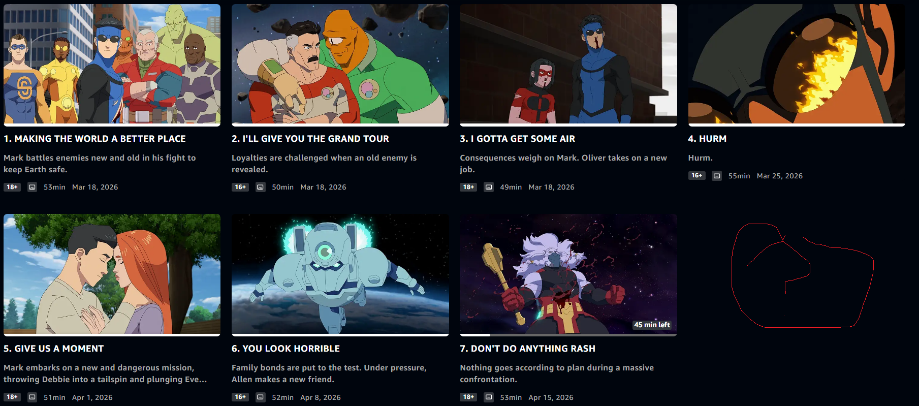Click subtitles icon under episode 7

point(489,397)
